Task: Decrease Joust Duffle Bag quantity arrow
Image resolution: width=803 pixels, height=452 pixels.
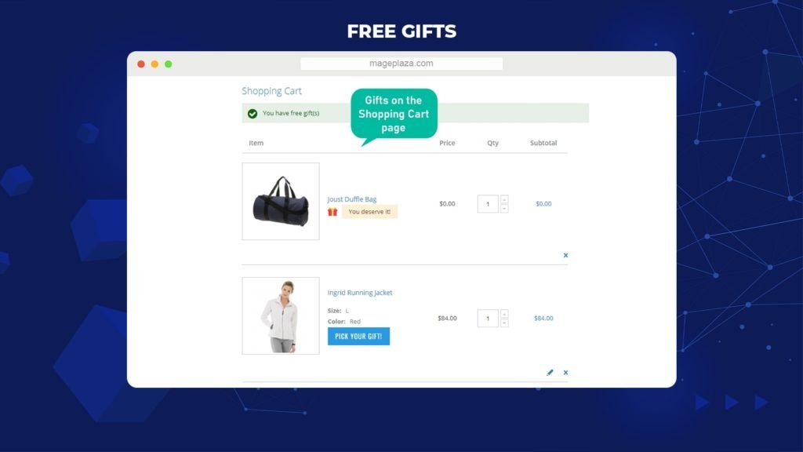Action: (504, 209)
